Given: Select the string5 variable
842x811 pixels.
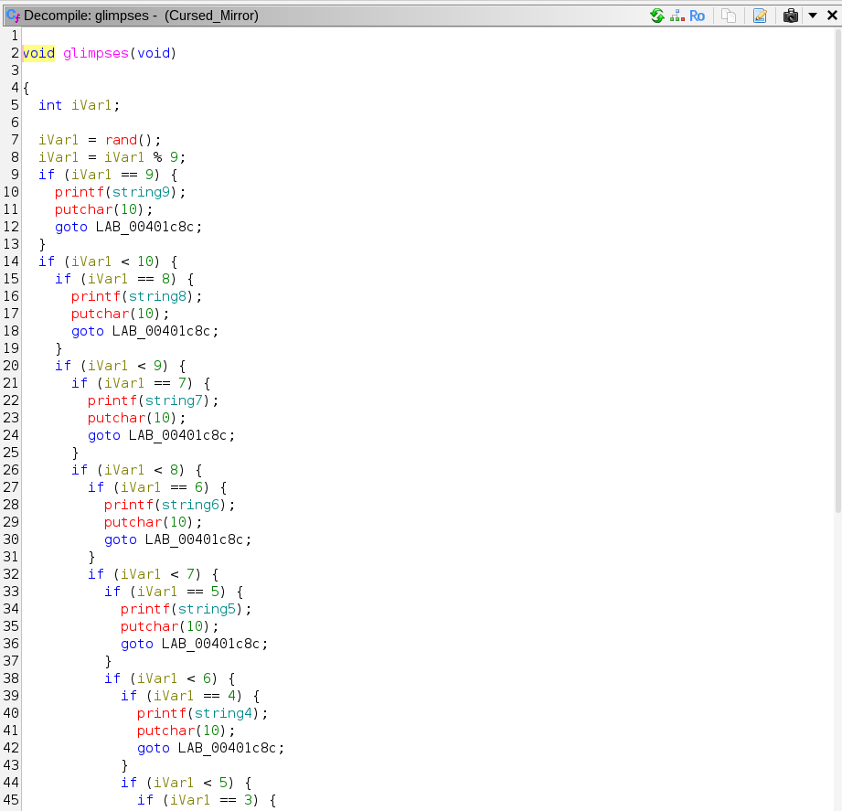Looking at the screenshot, I should coord(207,609).
